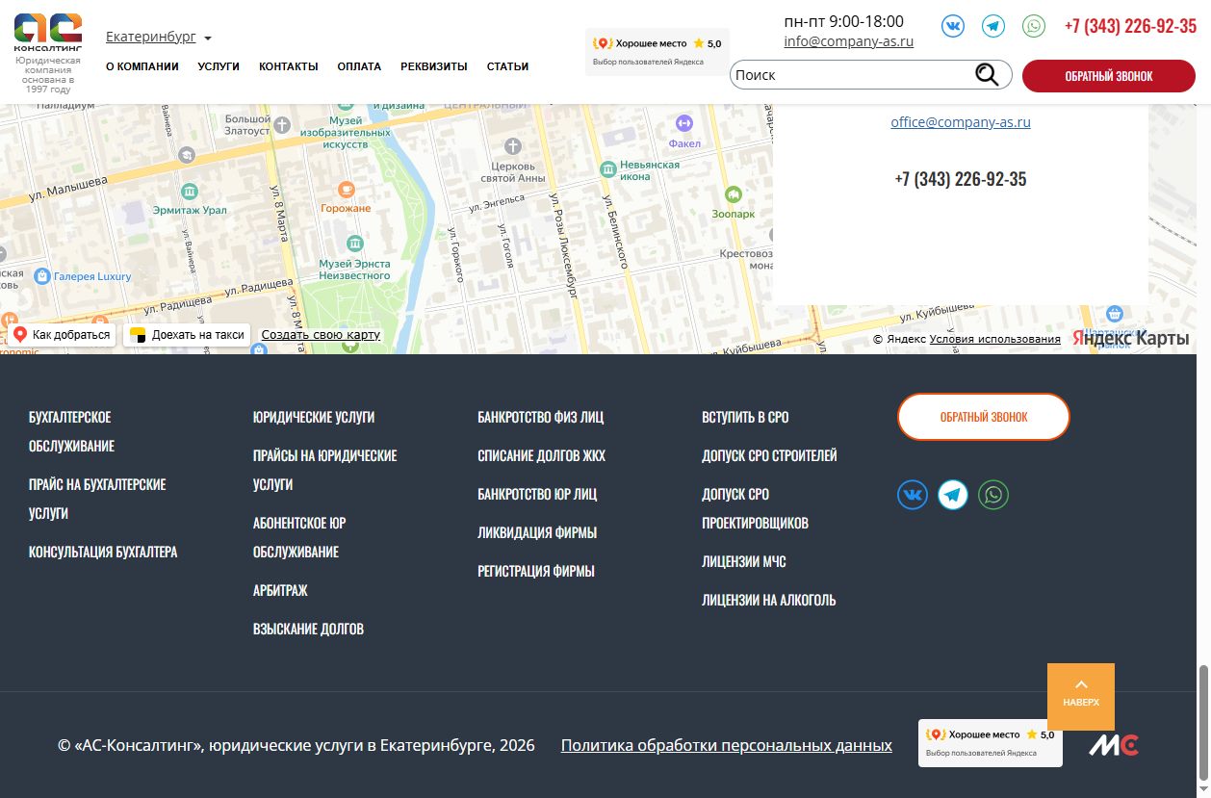This screenshot has height=798, width=1211.
Task: Click the outlined ОБРАТНЫЙ ЗВОНОК footer button
Action: (984, 417)
